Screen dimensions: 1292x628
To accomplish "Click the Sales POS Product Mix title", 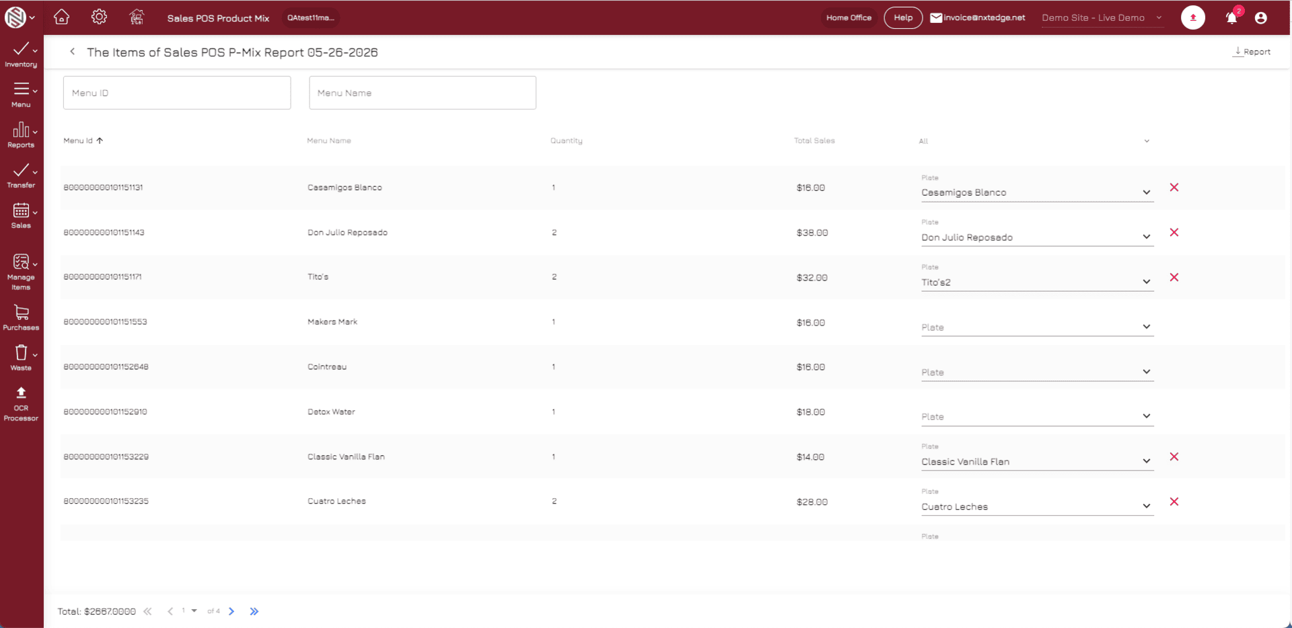I will [218, 18].
